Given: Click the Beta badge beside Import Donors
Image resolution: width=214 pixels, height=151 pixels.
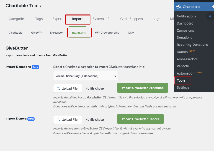Looking at the screenshot, I should 31,119.
